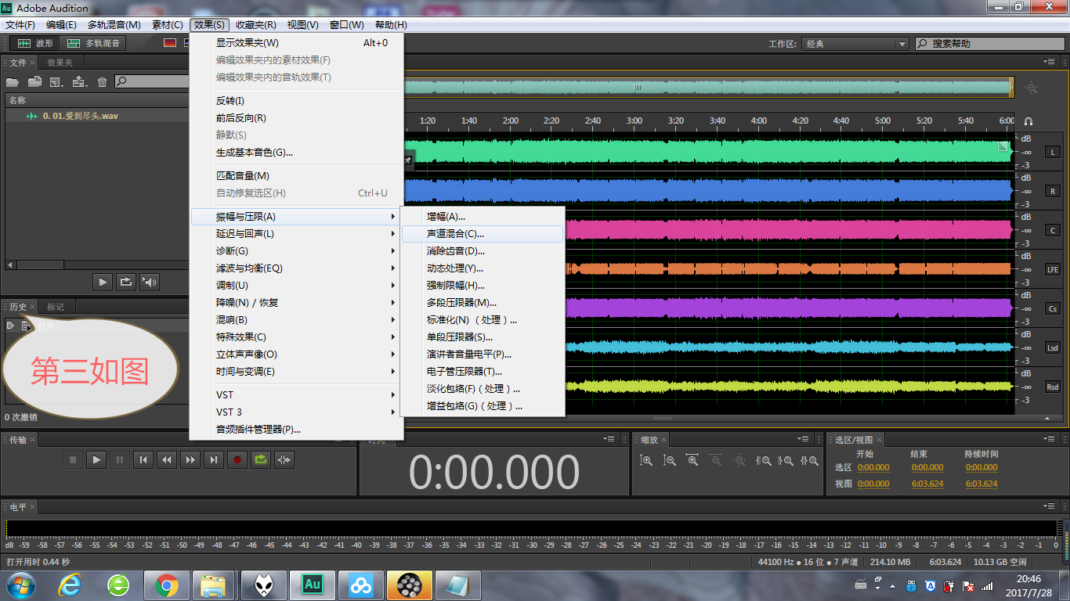Toggle the Cs channel button
This screenshot has height=601, width=1070.
[x=1053, y=308]
